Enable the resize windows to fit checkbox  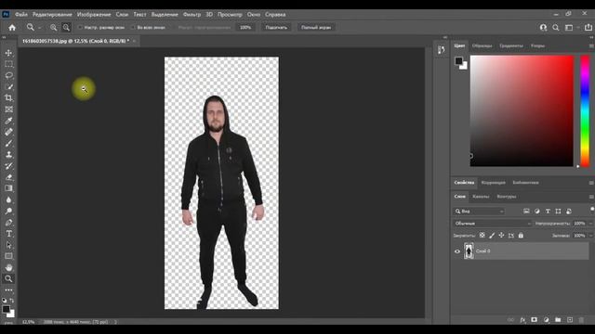tap(80, 28)
